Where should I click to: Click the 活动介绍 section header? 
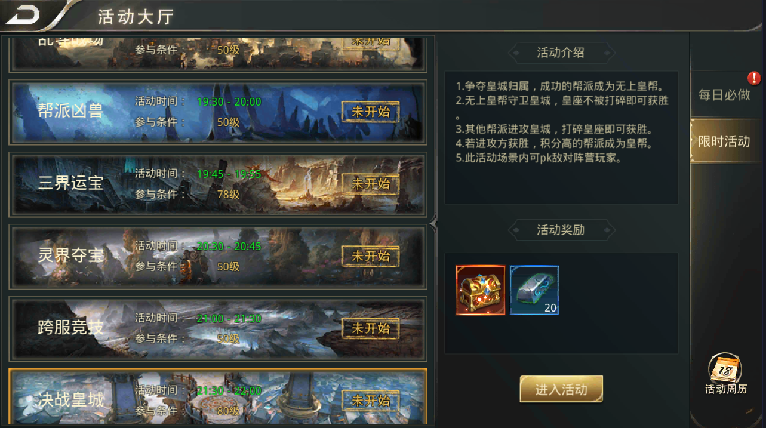pyautogui.click(x=561, y=53)
